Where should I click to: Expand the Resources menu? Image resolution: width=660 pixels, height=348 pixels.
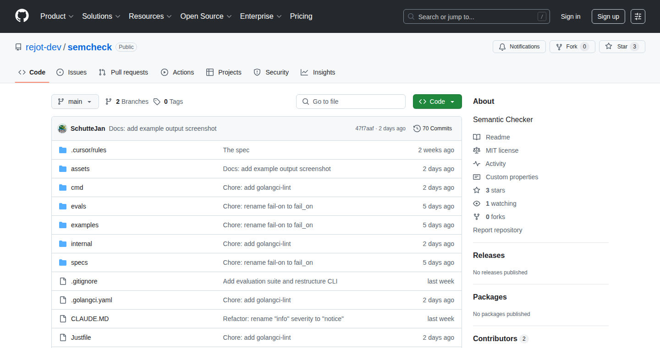click(x=150, y=16)
